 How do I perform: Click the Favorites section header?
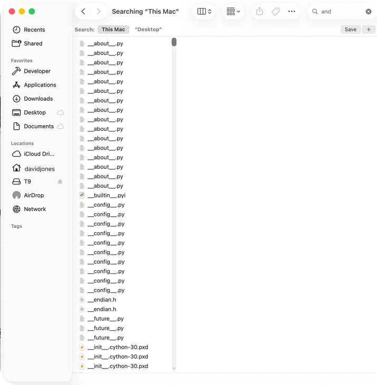click(x=22, y=61)
